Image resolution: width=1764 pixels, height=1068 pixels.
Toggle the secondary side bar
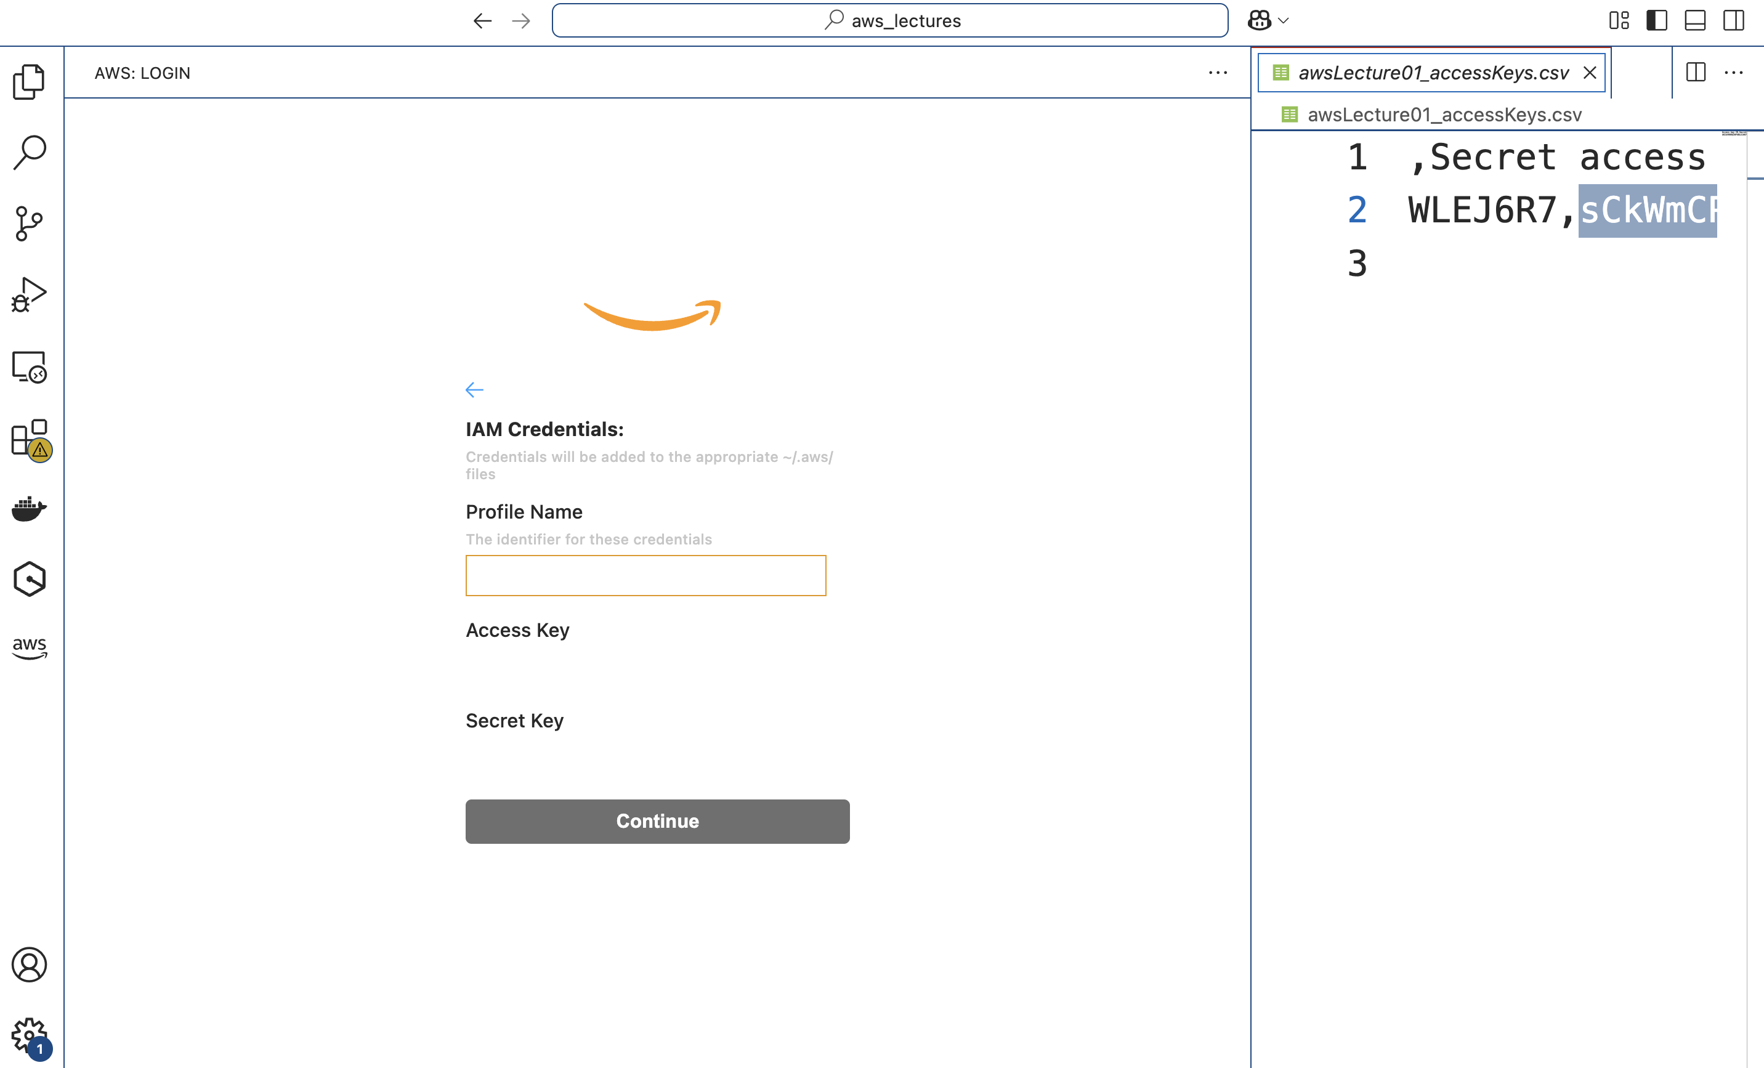click(1733, 21)
